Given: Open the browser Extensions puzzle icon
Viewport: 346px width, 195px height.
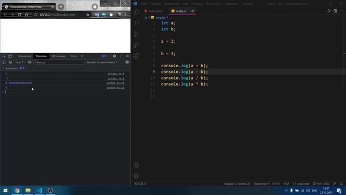Looking at the screenshot, I should pyautogui.click(x=111, y=15).
